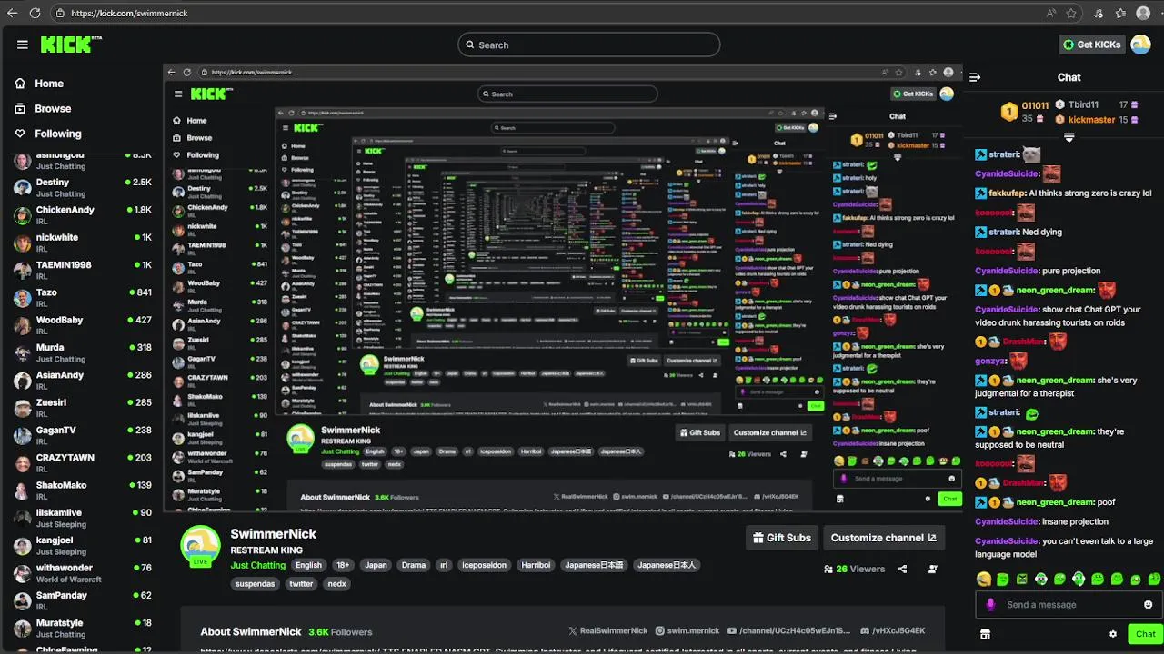The width and height of the screenshot is (1164, 654).
Task: Click Tbird11 in gift leaderboard
Action: [1083, 105]
